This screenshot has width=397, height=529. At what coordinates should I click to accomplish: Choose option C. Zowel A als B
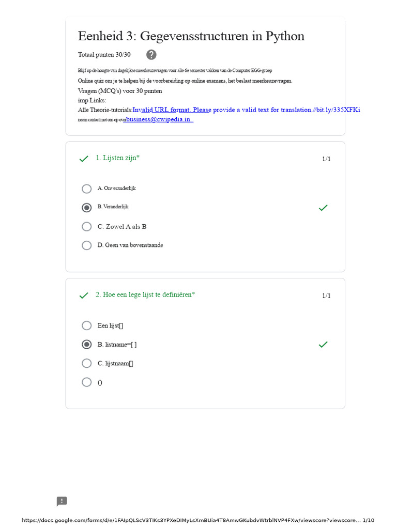click(87, 227)
